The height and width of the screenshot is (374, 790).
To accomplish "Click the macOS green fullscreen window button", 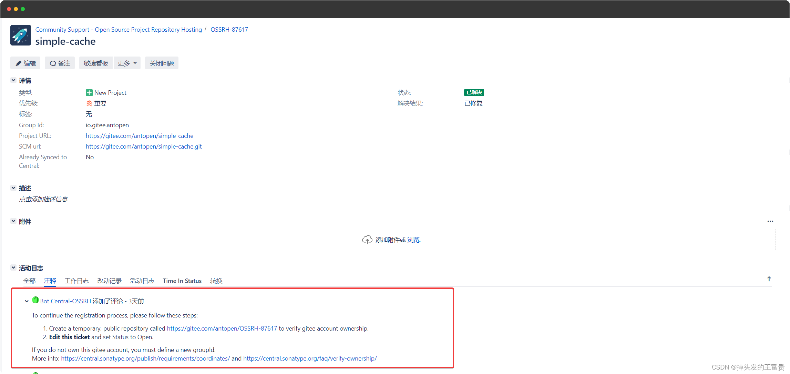I will 23,9.
